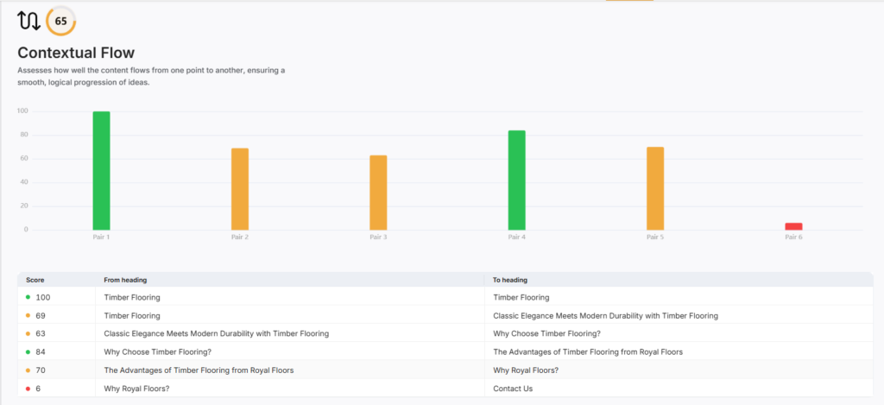Screen dimensions: 884x405
Task: Click the 60 y-axis label
Action: pyautogui.click(x=24, y=159)
